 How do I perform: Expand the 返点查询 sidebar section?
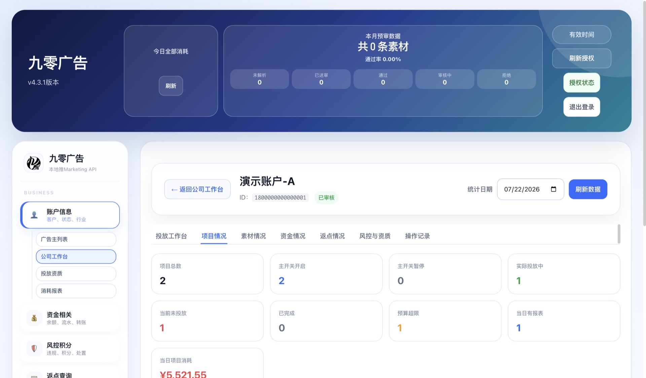click(70, 373)
